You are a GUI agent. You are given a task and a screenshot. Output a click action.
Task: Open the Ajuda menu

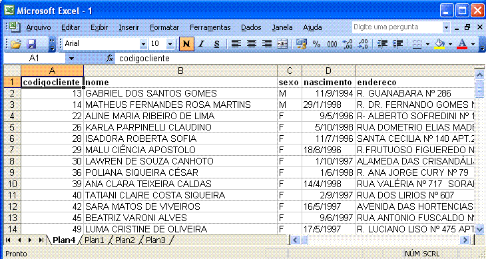[312, 27]
